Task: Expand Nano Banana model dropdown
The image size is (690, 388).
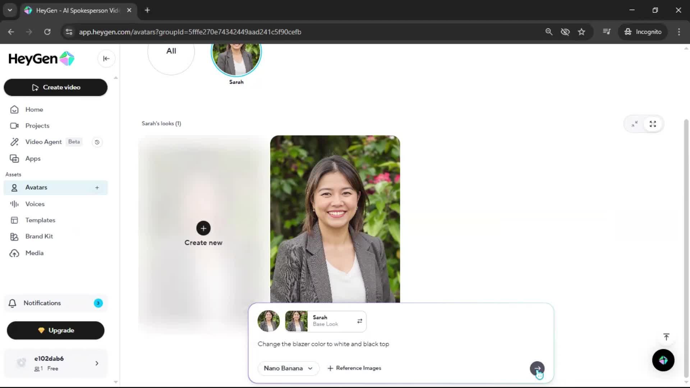Action: pos(288,368)
